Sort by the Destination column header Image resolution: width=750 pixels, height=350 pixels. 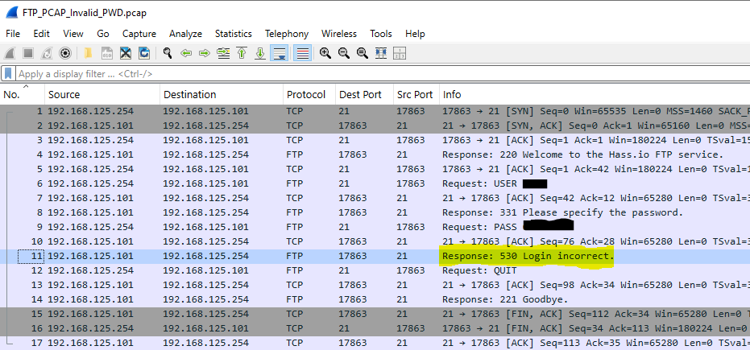pos(222,95)
